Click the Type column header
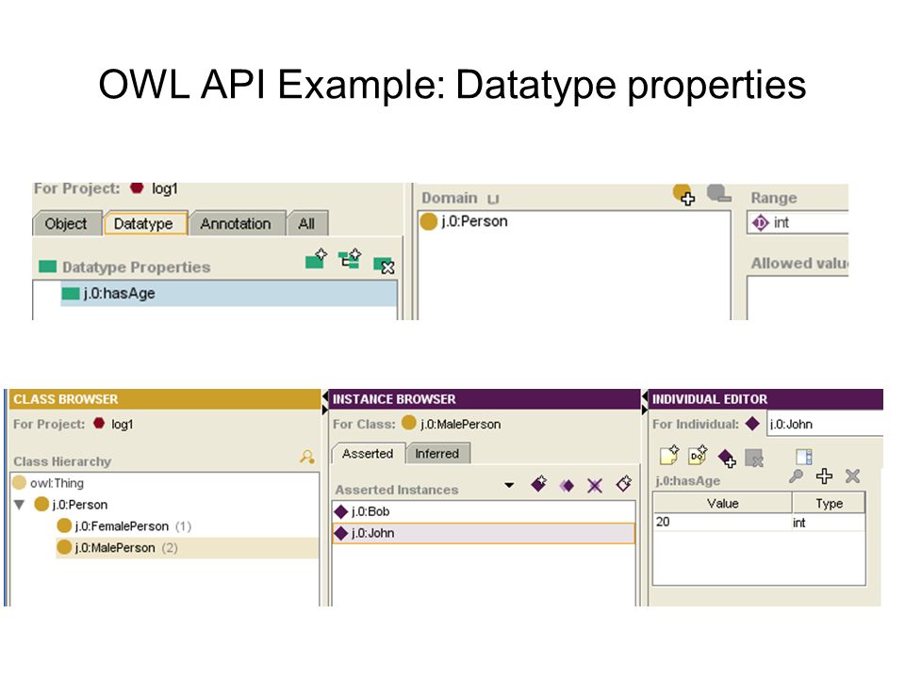 point(829,503)
